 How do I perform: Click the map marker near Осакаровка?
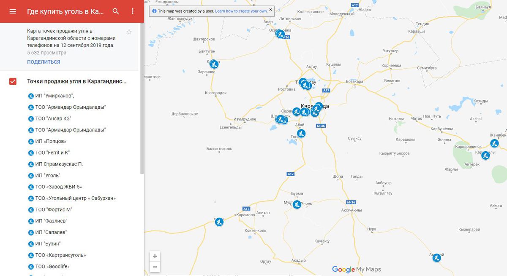coord(280,34)
